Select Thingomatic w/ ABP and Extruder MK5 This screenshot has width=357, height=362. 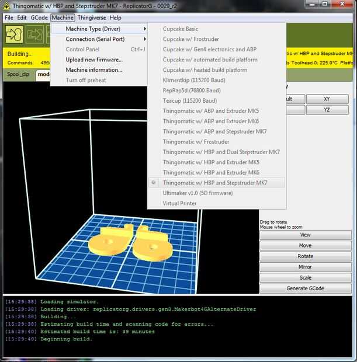pyautogui.click(x=217, y=111)
